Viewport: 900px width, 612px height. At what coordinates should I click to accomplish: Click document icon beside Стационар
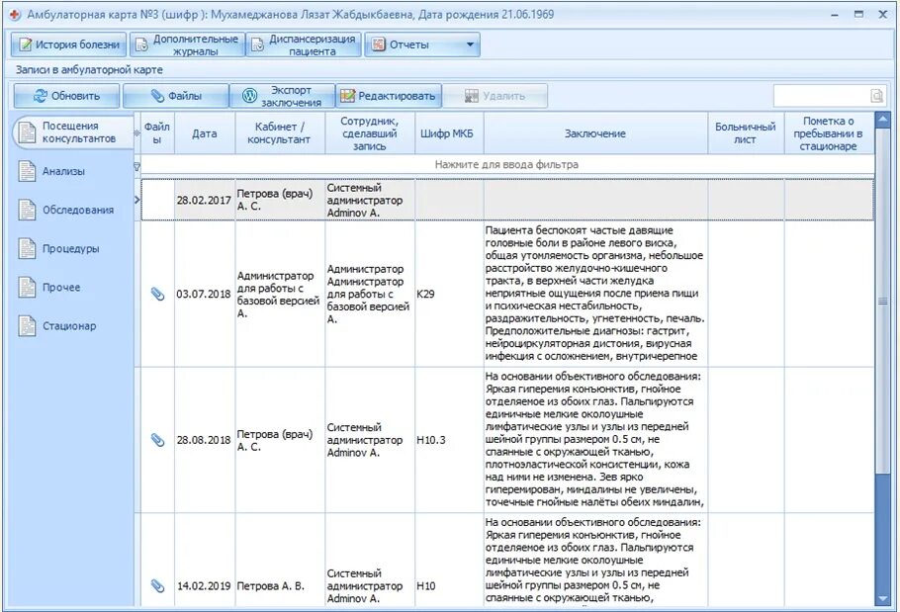coord(27,326)
